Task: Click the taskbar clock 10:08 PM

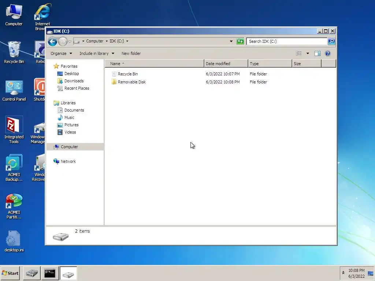Action: tap(356, 270)
